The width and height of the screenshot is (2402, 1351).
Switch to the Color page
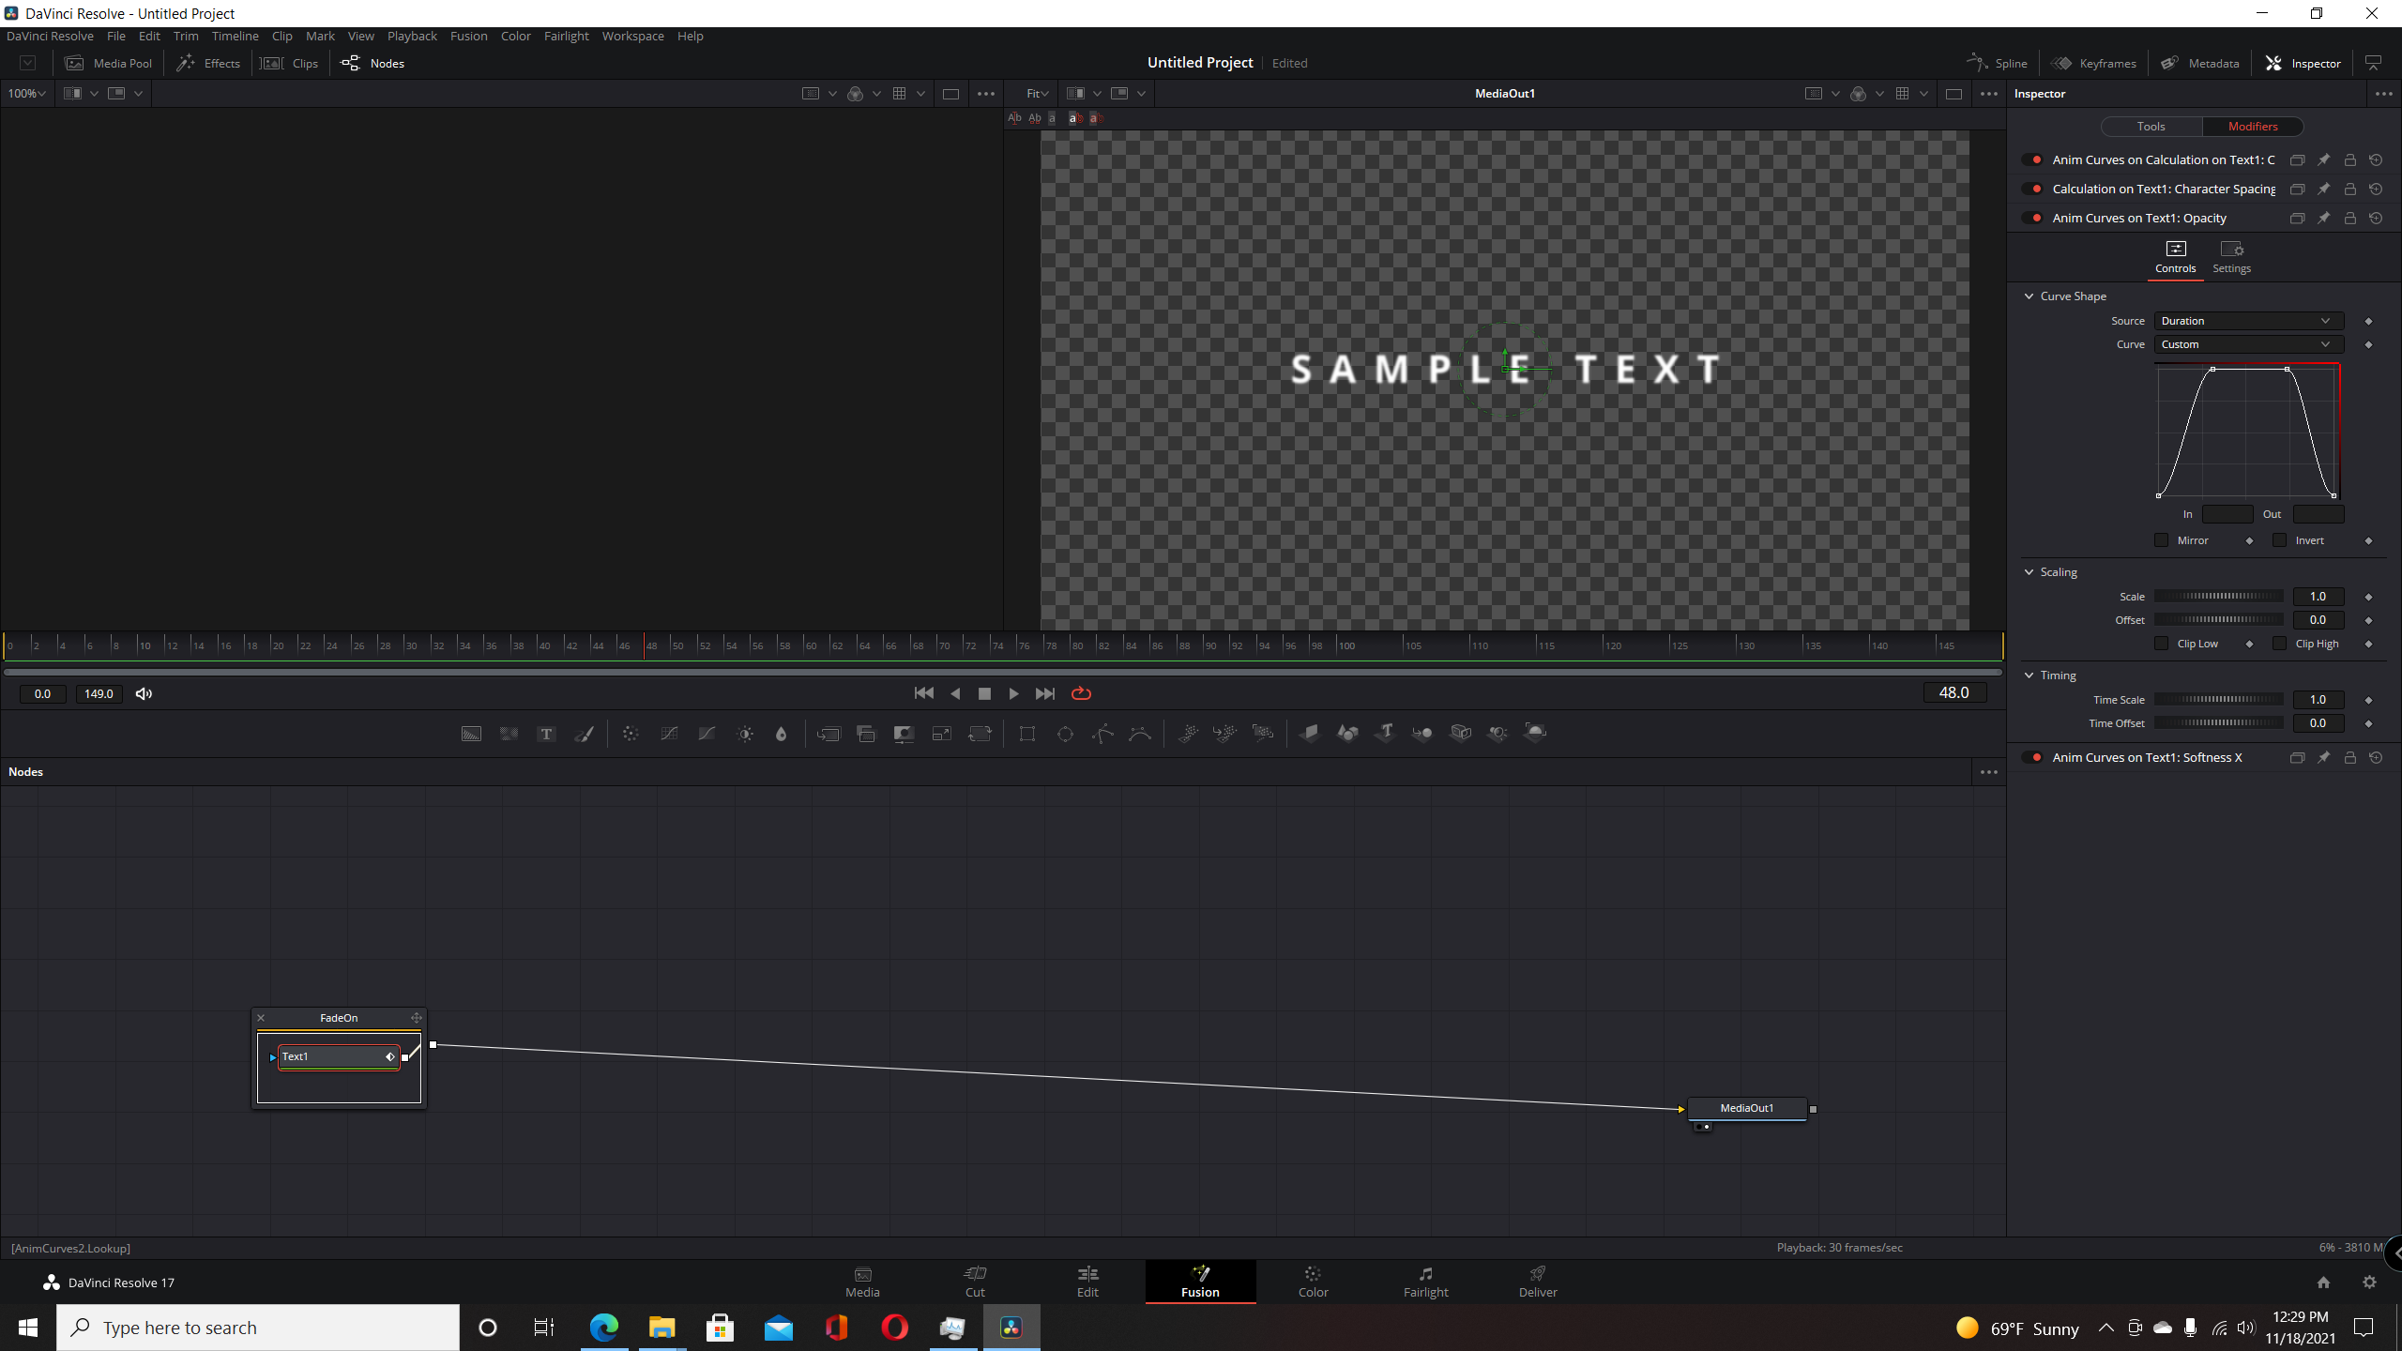[x=1313, y=1282]
